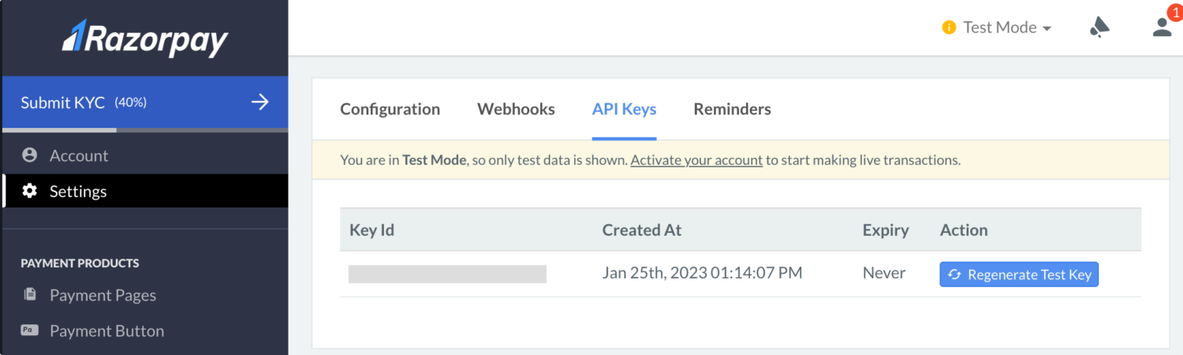Screen dimensions: 1183x355
Task: Click the Regenerate Test Key button
Action: [1019, 275]
